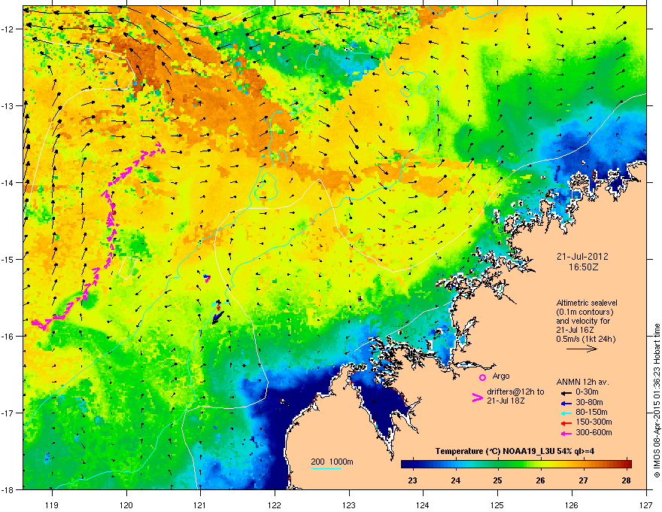
Task: Click longitude axis label 123
Action: (x=349, y=504)
